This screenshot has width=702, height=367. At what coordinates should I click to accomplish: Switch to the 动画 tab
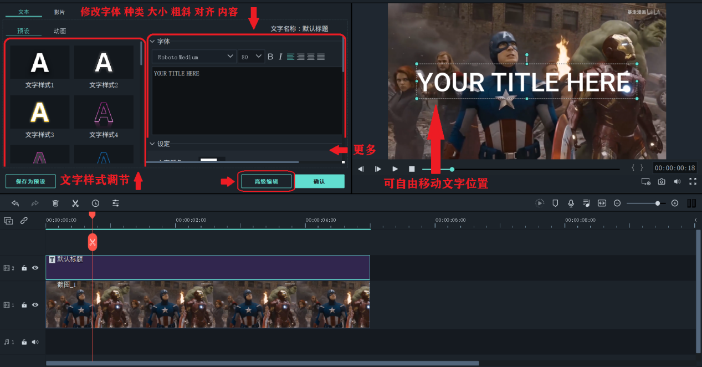pyautogui.click(x=60, y=31)
